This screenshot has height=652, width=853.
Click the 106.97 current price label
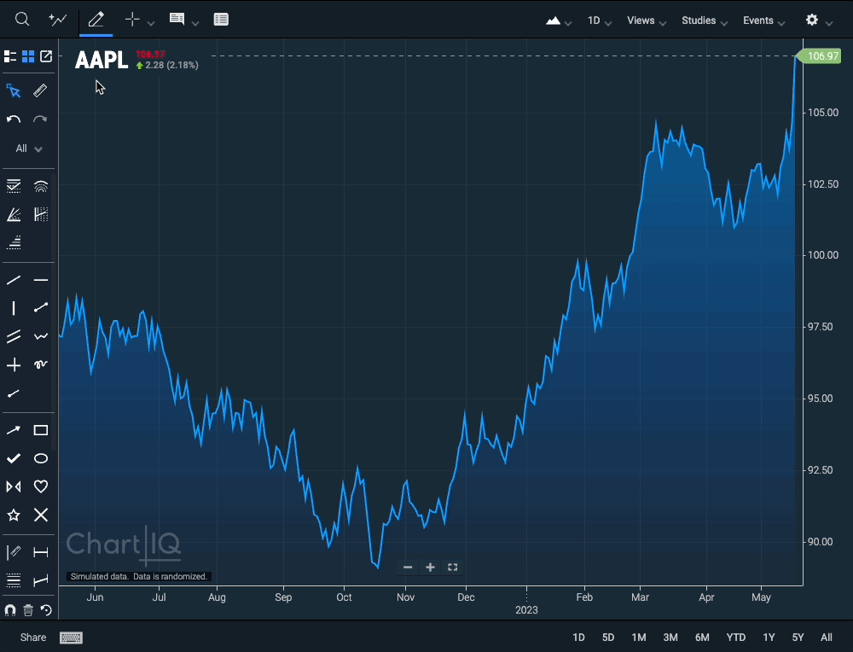tap(822, 56)
